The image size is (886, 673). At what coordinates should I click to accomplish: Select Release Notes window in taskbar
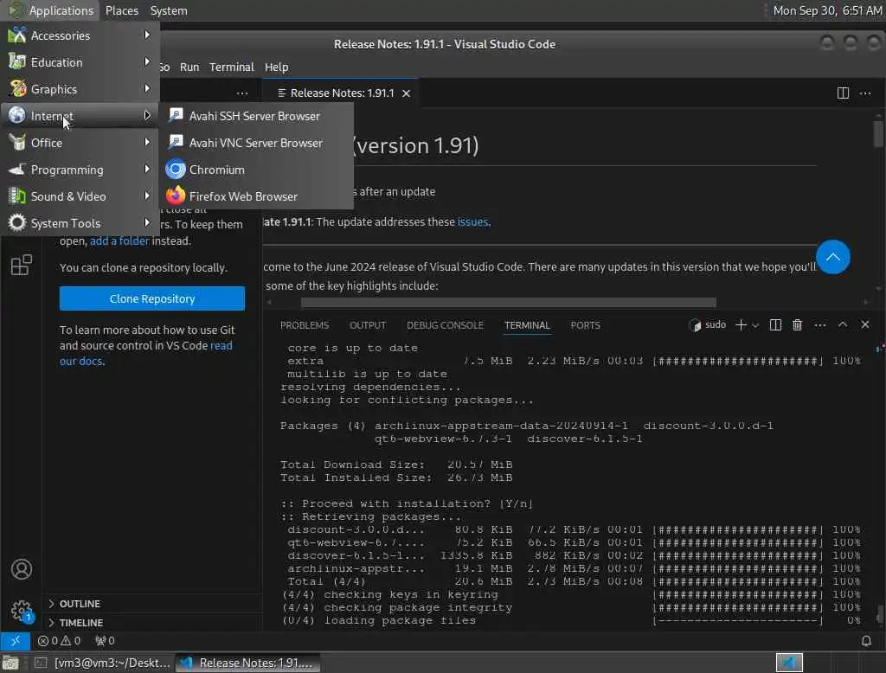click(247, 663)
